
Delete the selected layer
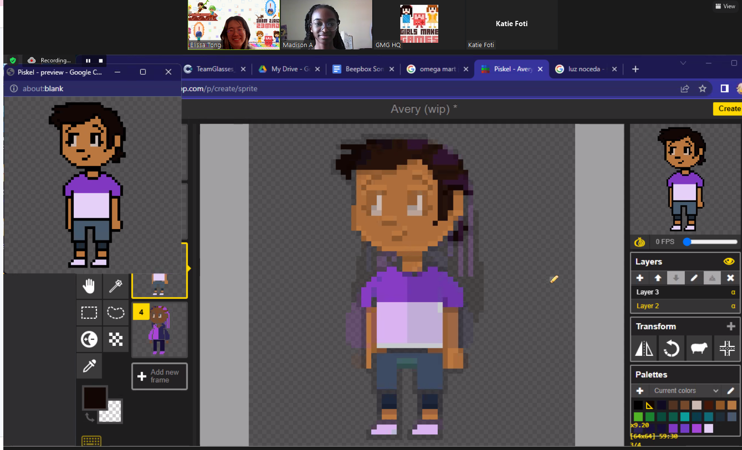pyautogui.click(x=731, y=278)
